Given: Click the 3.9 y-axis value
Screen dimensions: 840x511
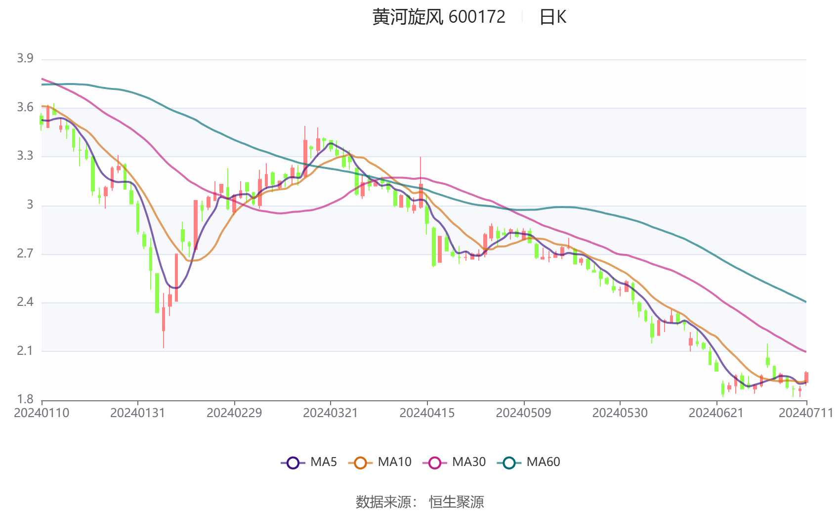Looking at the screenshot, I should point(25,58).
